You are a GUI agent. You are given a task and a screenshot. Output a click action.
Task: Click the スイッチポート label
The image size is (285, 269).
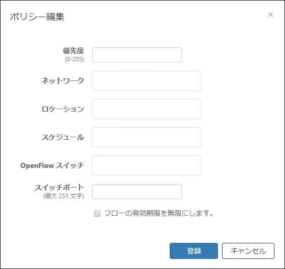pos(59,188)
